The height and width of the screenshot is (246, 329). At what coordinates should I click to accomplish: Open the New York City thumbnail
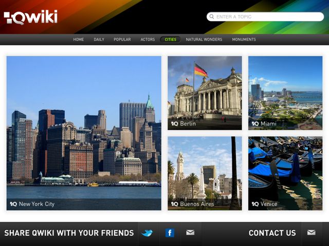(x=84, y=133)
